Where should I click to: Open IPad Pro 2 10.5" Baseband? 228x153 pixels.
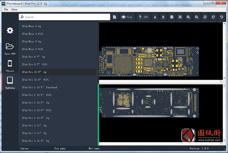(58, 87)
